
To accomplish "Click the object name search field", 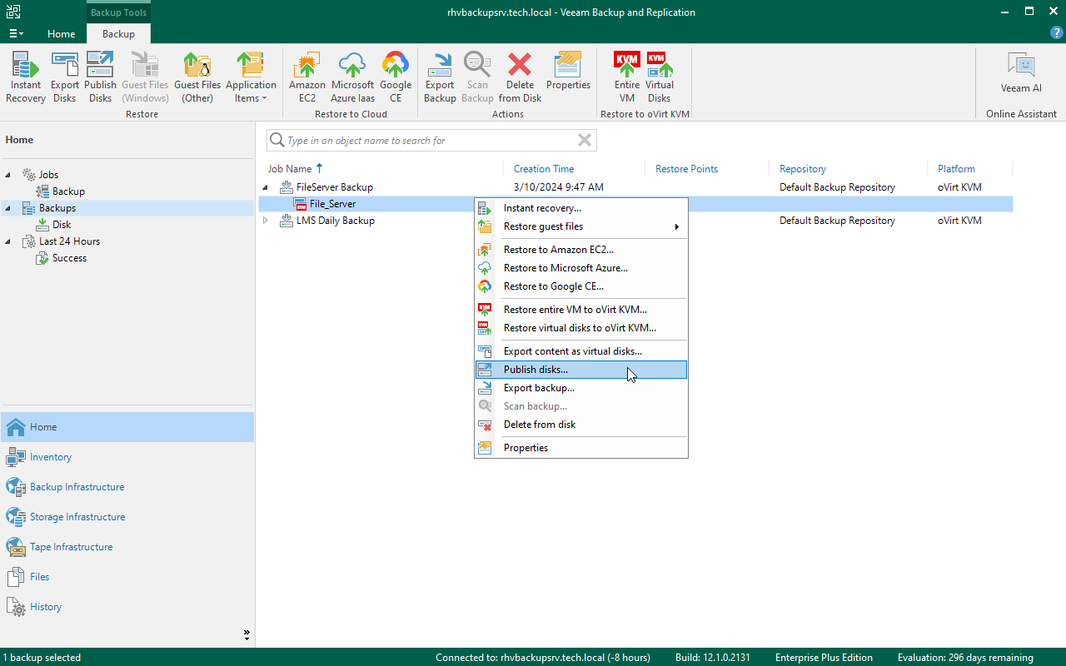I will pyautogui.click(x=431, y=141).
